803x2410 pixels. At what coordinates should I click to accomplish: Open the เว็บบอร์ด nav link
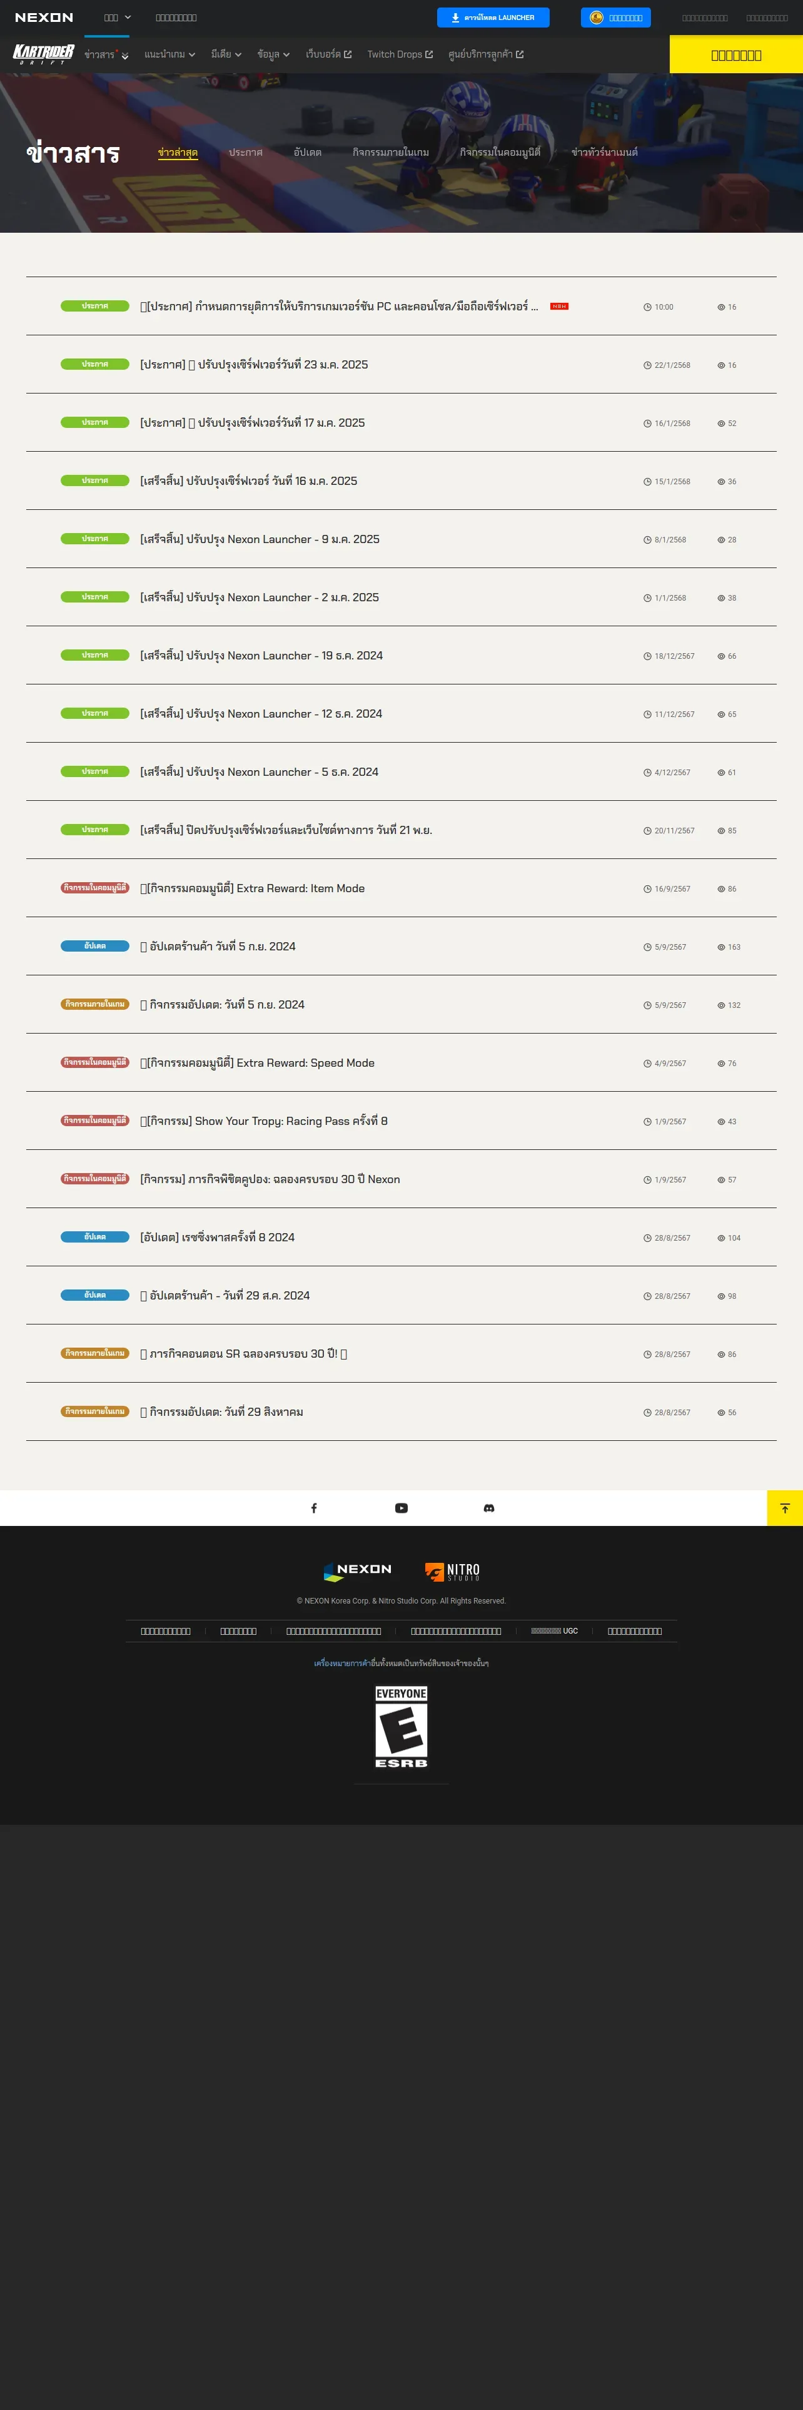[x=328, y=55]
